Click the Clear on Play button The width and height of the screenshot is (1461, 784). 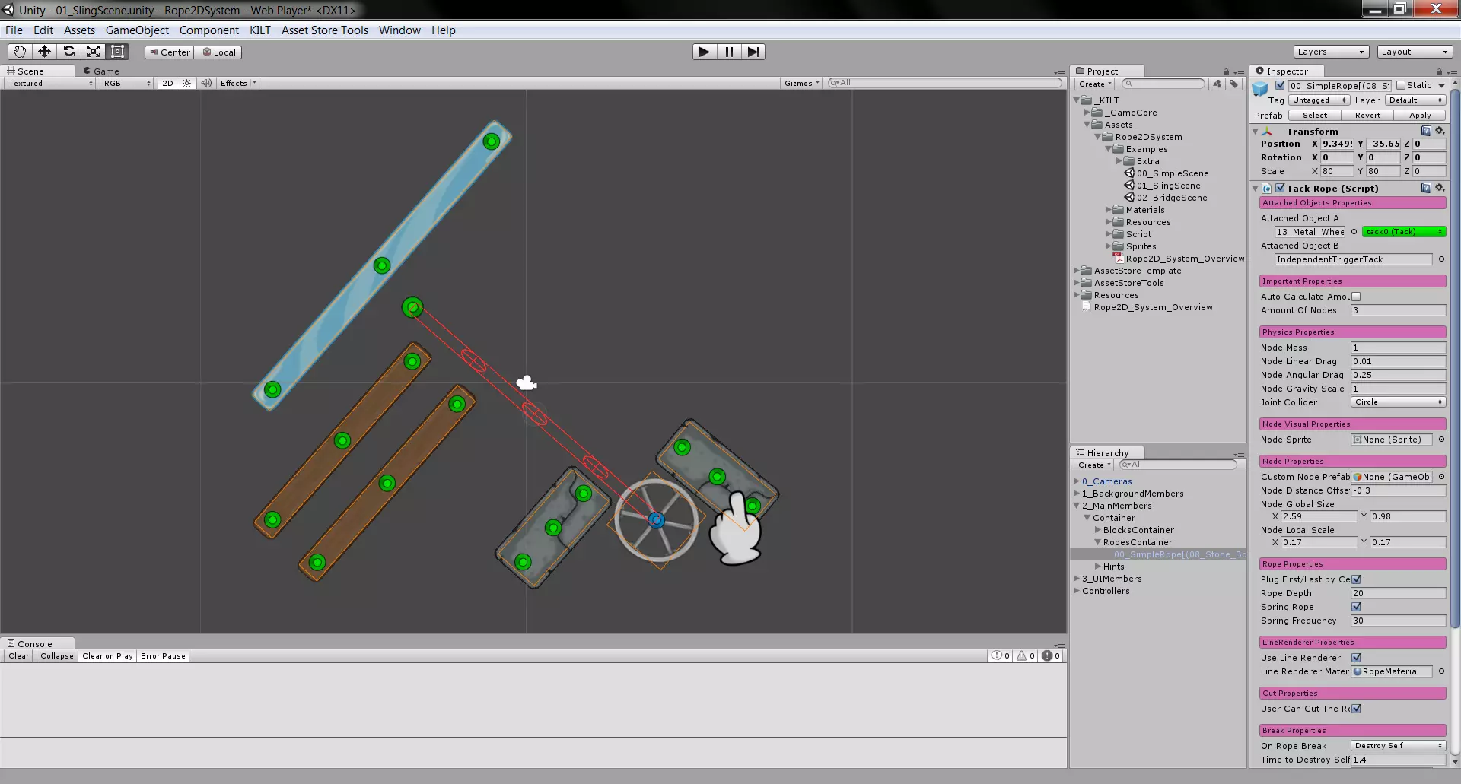107,656
